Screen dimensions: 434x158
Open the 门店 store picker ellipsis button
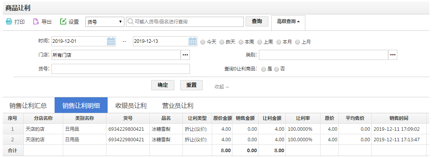coord(185,55)
